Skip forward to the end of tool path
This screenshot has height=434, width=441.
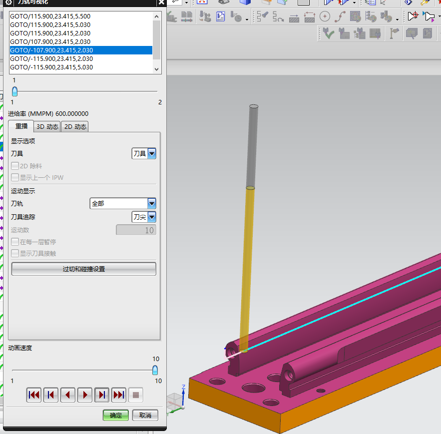(x=119, y=395)
